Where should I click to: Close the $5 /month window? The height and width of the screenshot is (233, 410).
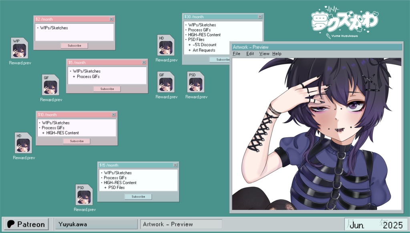pyautogui.click(x=144, y=62)
